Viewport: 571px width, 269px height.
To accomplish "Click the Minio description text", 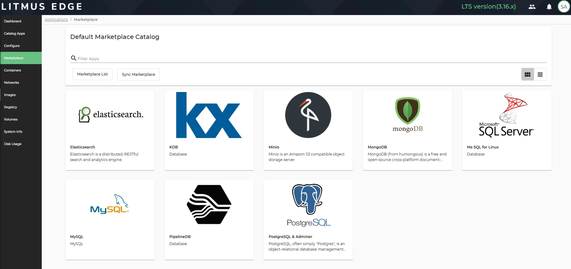I will pyautogui.click(x=306, y=157).
